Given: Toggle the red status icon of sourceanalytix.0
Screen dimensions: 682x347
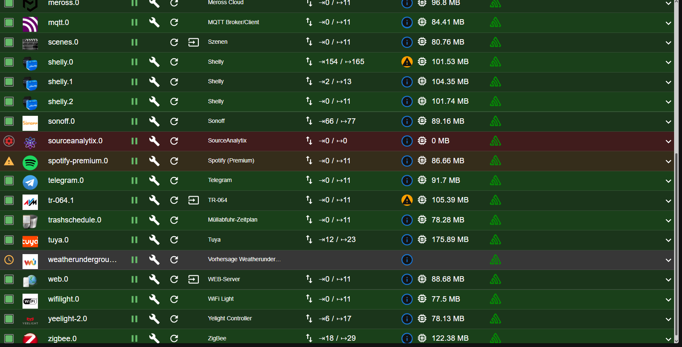Looking at the screenshot, I should (x=9, y=141).
